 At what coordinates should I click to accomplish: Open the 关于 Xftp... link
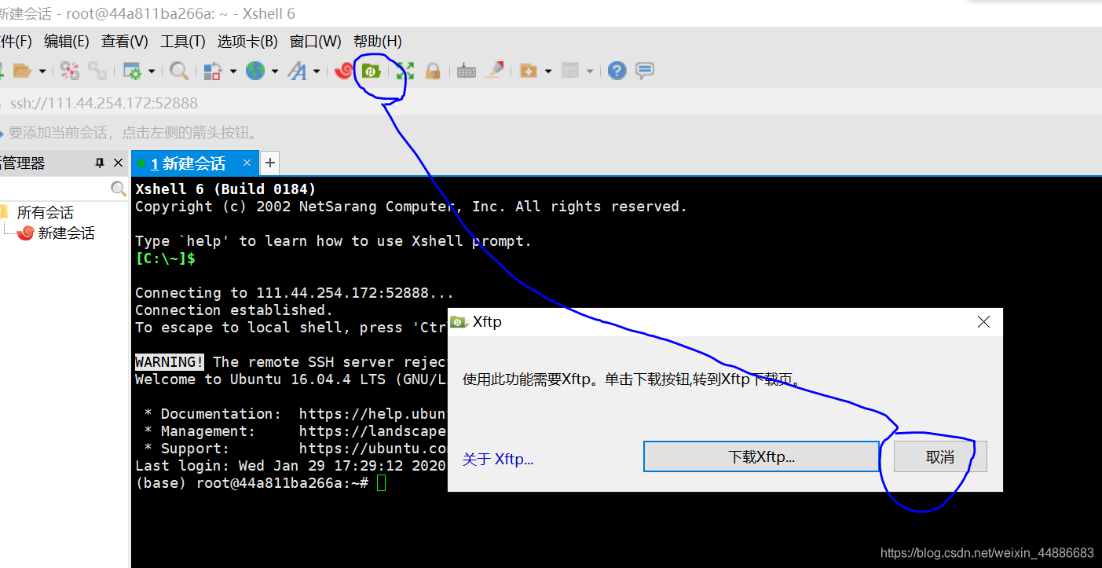click(x=498, y=460)
